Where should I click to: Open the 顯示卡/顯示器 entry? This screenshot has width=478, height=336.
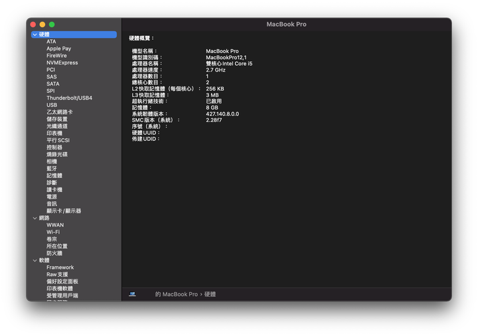[x=64, y=210]
